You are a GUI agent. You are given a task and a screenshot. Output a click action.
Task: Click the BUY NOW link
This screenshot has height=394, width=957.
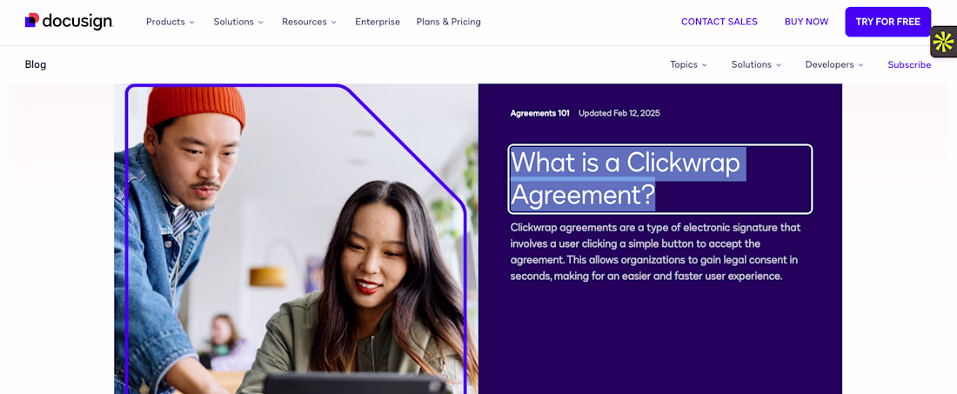806,22
